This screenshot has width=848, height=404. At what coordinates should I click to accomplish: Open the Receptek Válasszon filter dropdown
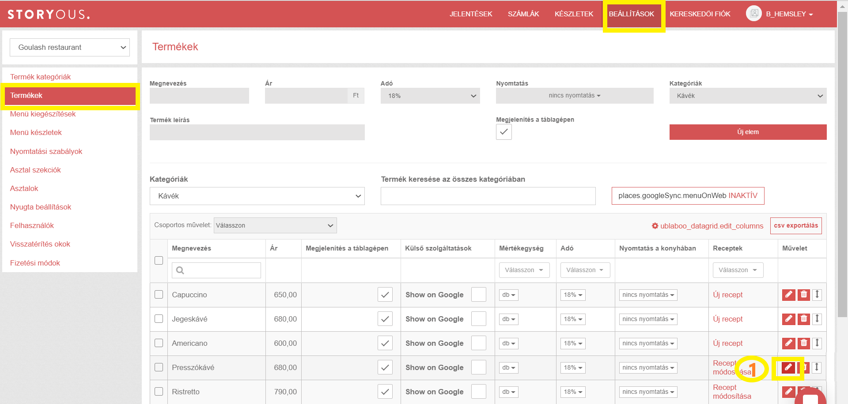(738, 270)
